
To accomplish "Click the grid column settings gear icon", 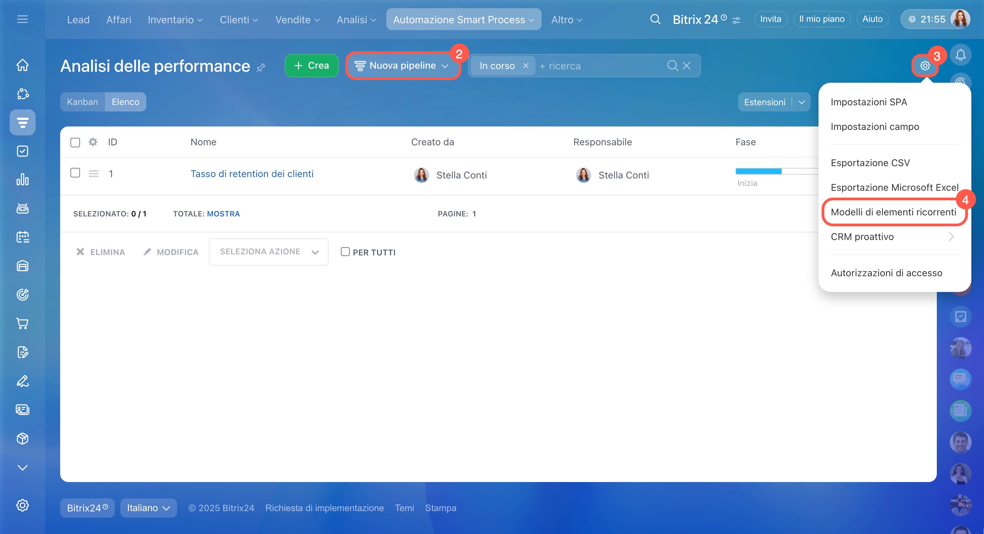I will 93,142.
